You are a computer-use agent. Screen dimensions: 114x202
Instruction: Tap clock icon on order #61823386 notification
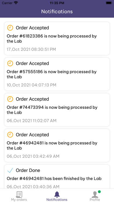[10, 28]
